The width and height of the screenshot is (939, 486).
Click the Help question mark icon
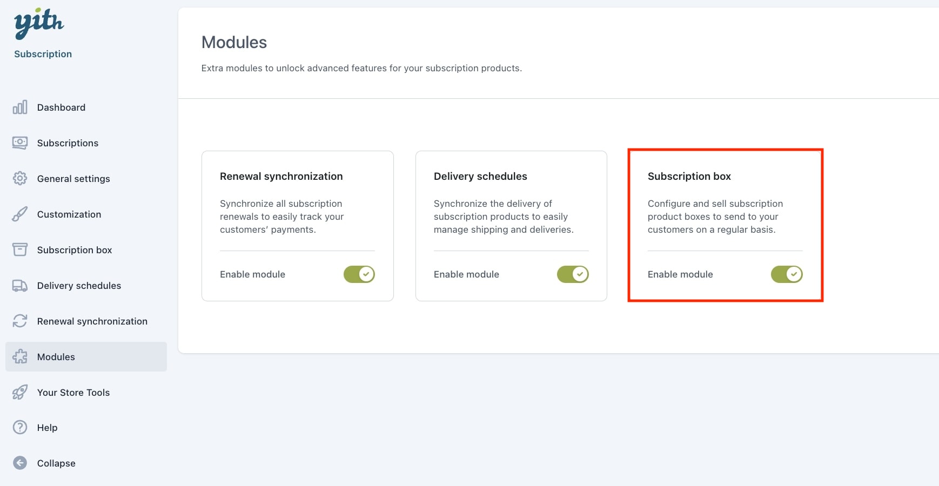pos(20,428)
